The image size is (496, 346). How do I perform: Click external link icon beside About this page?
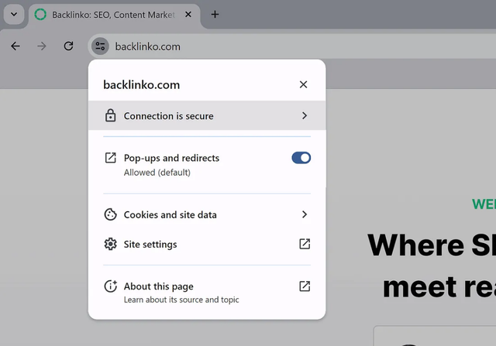coord(305,286)
